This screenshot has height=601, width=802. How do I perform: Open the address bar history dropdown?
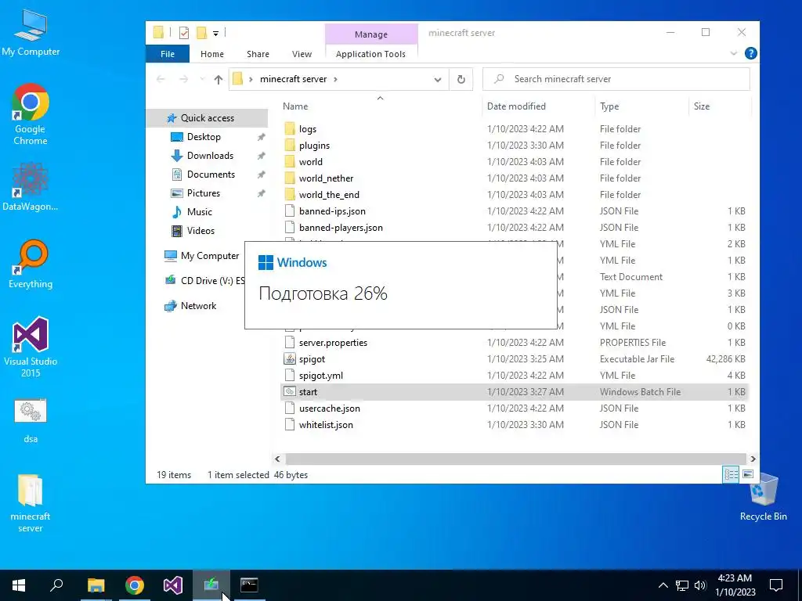pos(438,79)
